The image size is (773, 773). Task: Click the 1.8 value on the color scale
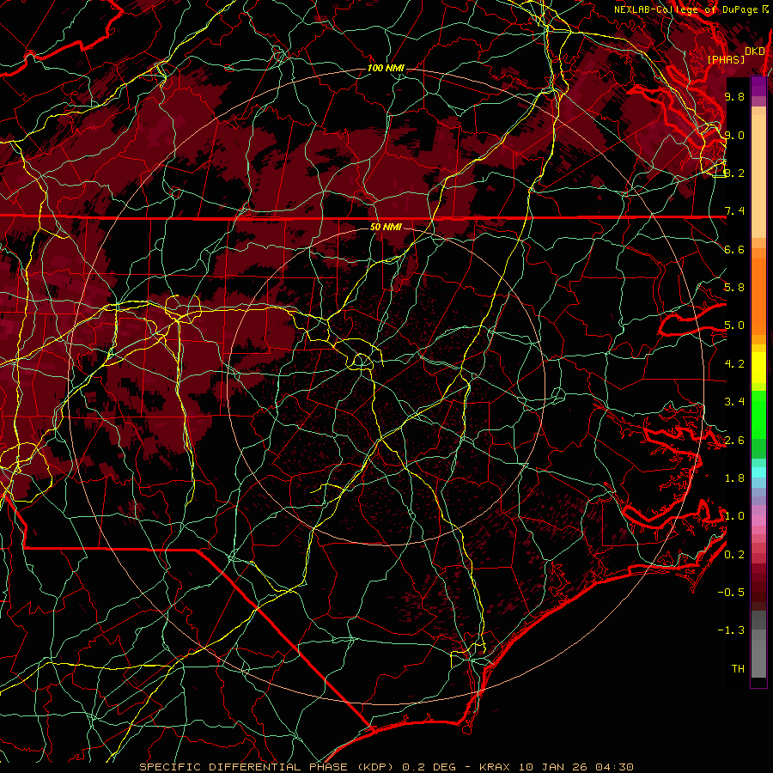coord(734,478)
